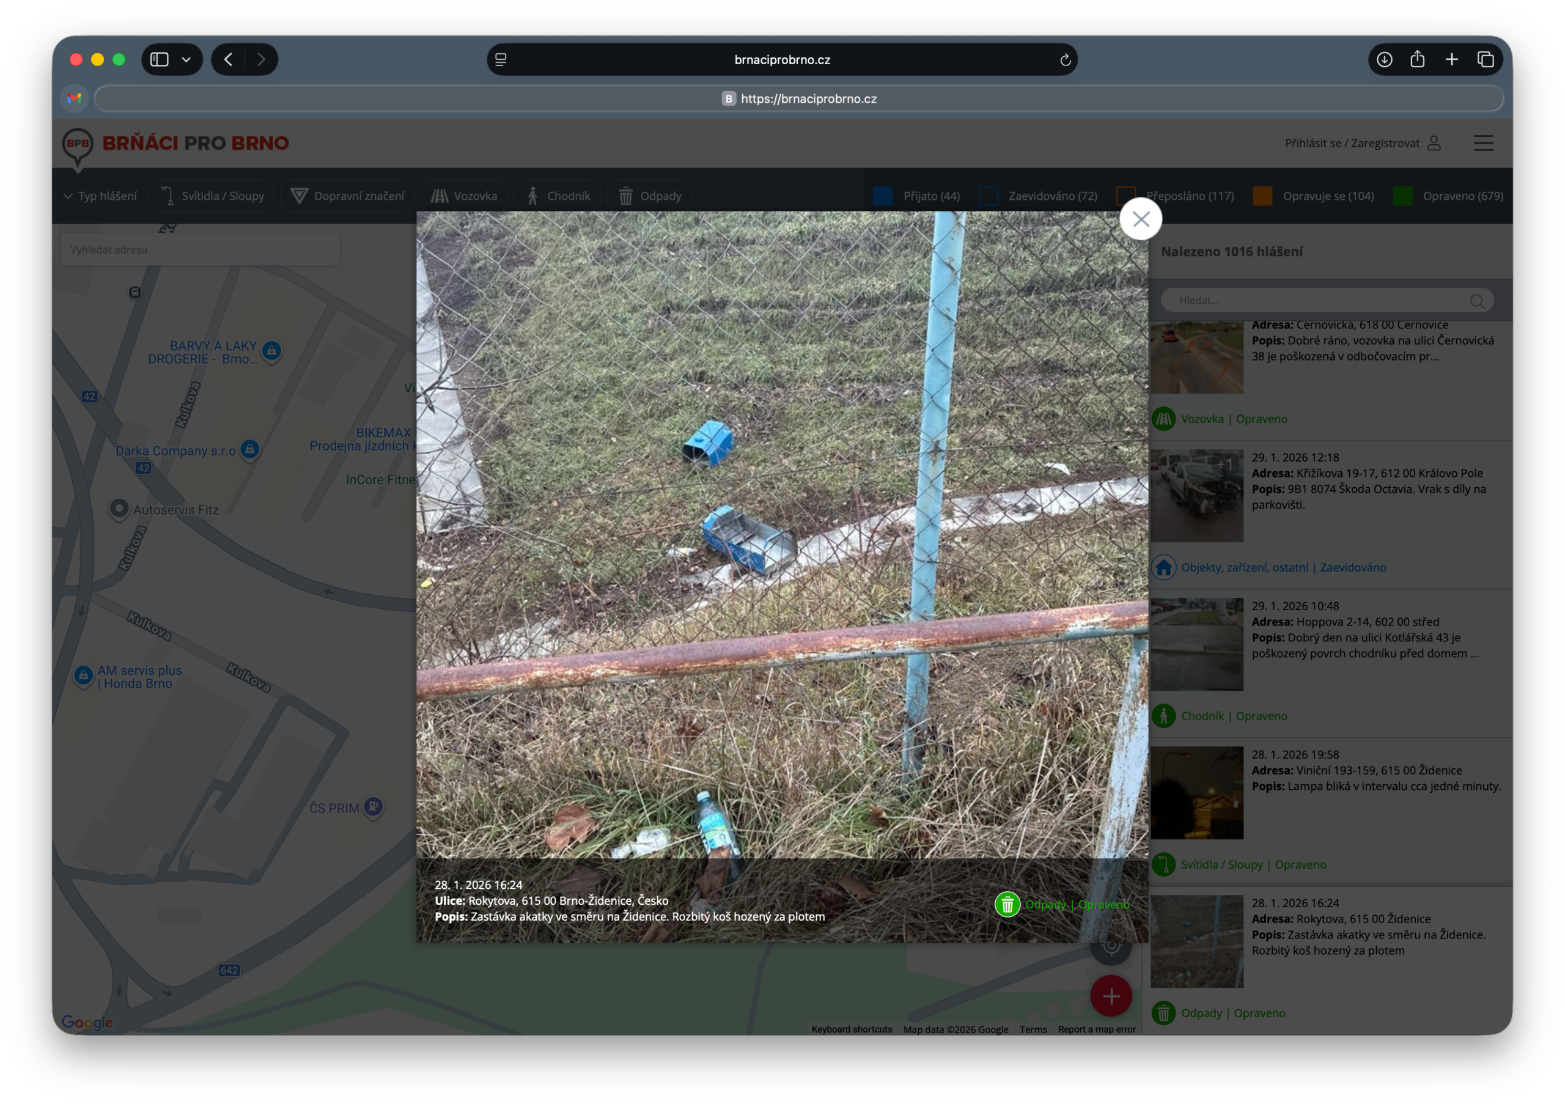This screenshot has height=1104, width=1565.
Task: Click the user account icon
Action: pos(1434,143)
